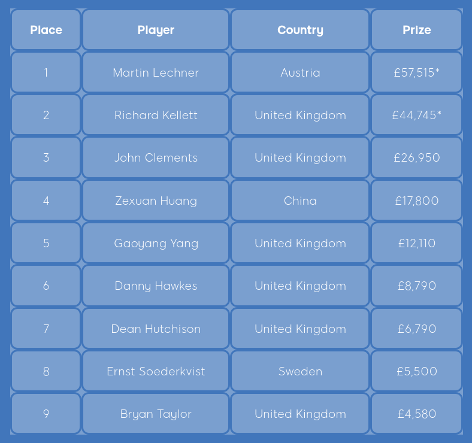Click the Sweden country cell
472x443 pixels.
[x=300, y=371]
